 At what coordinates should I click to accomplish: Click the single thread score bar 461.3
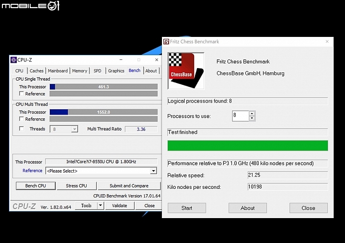103,87
